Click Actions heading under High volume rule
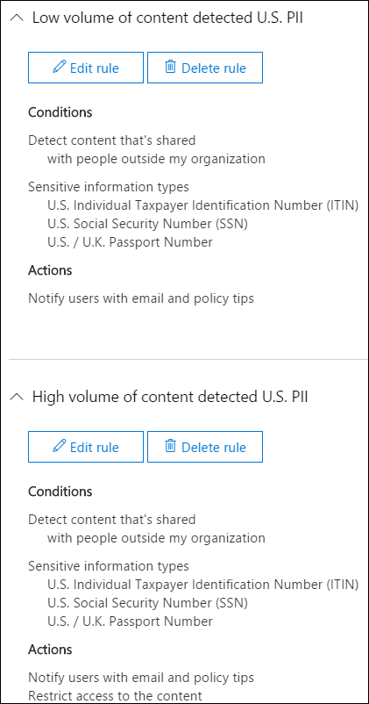Viewport: 369px width, 704px height. pyautogui.click(x=50, y=650)
